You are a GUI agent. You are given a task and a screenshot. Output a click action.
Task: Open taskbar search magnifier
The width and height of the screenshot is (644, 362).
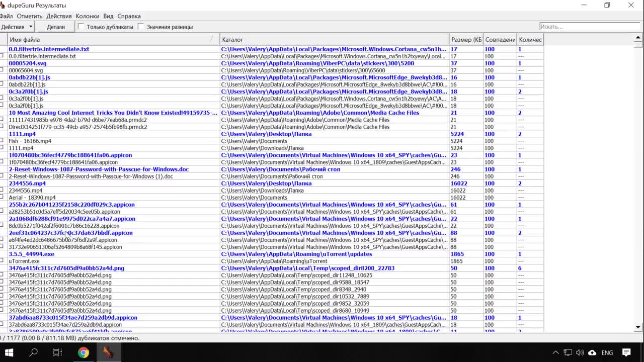(34, 352)
